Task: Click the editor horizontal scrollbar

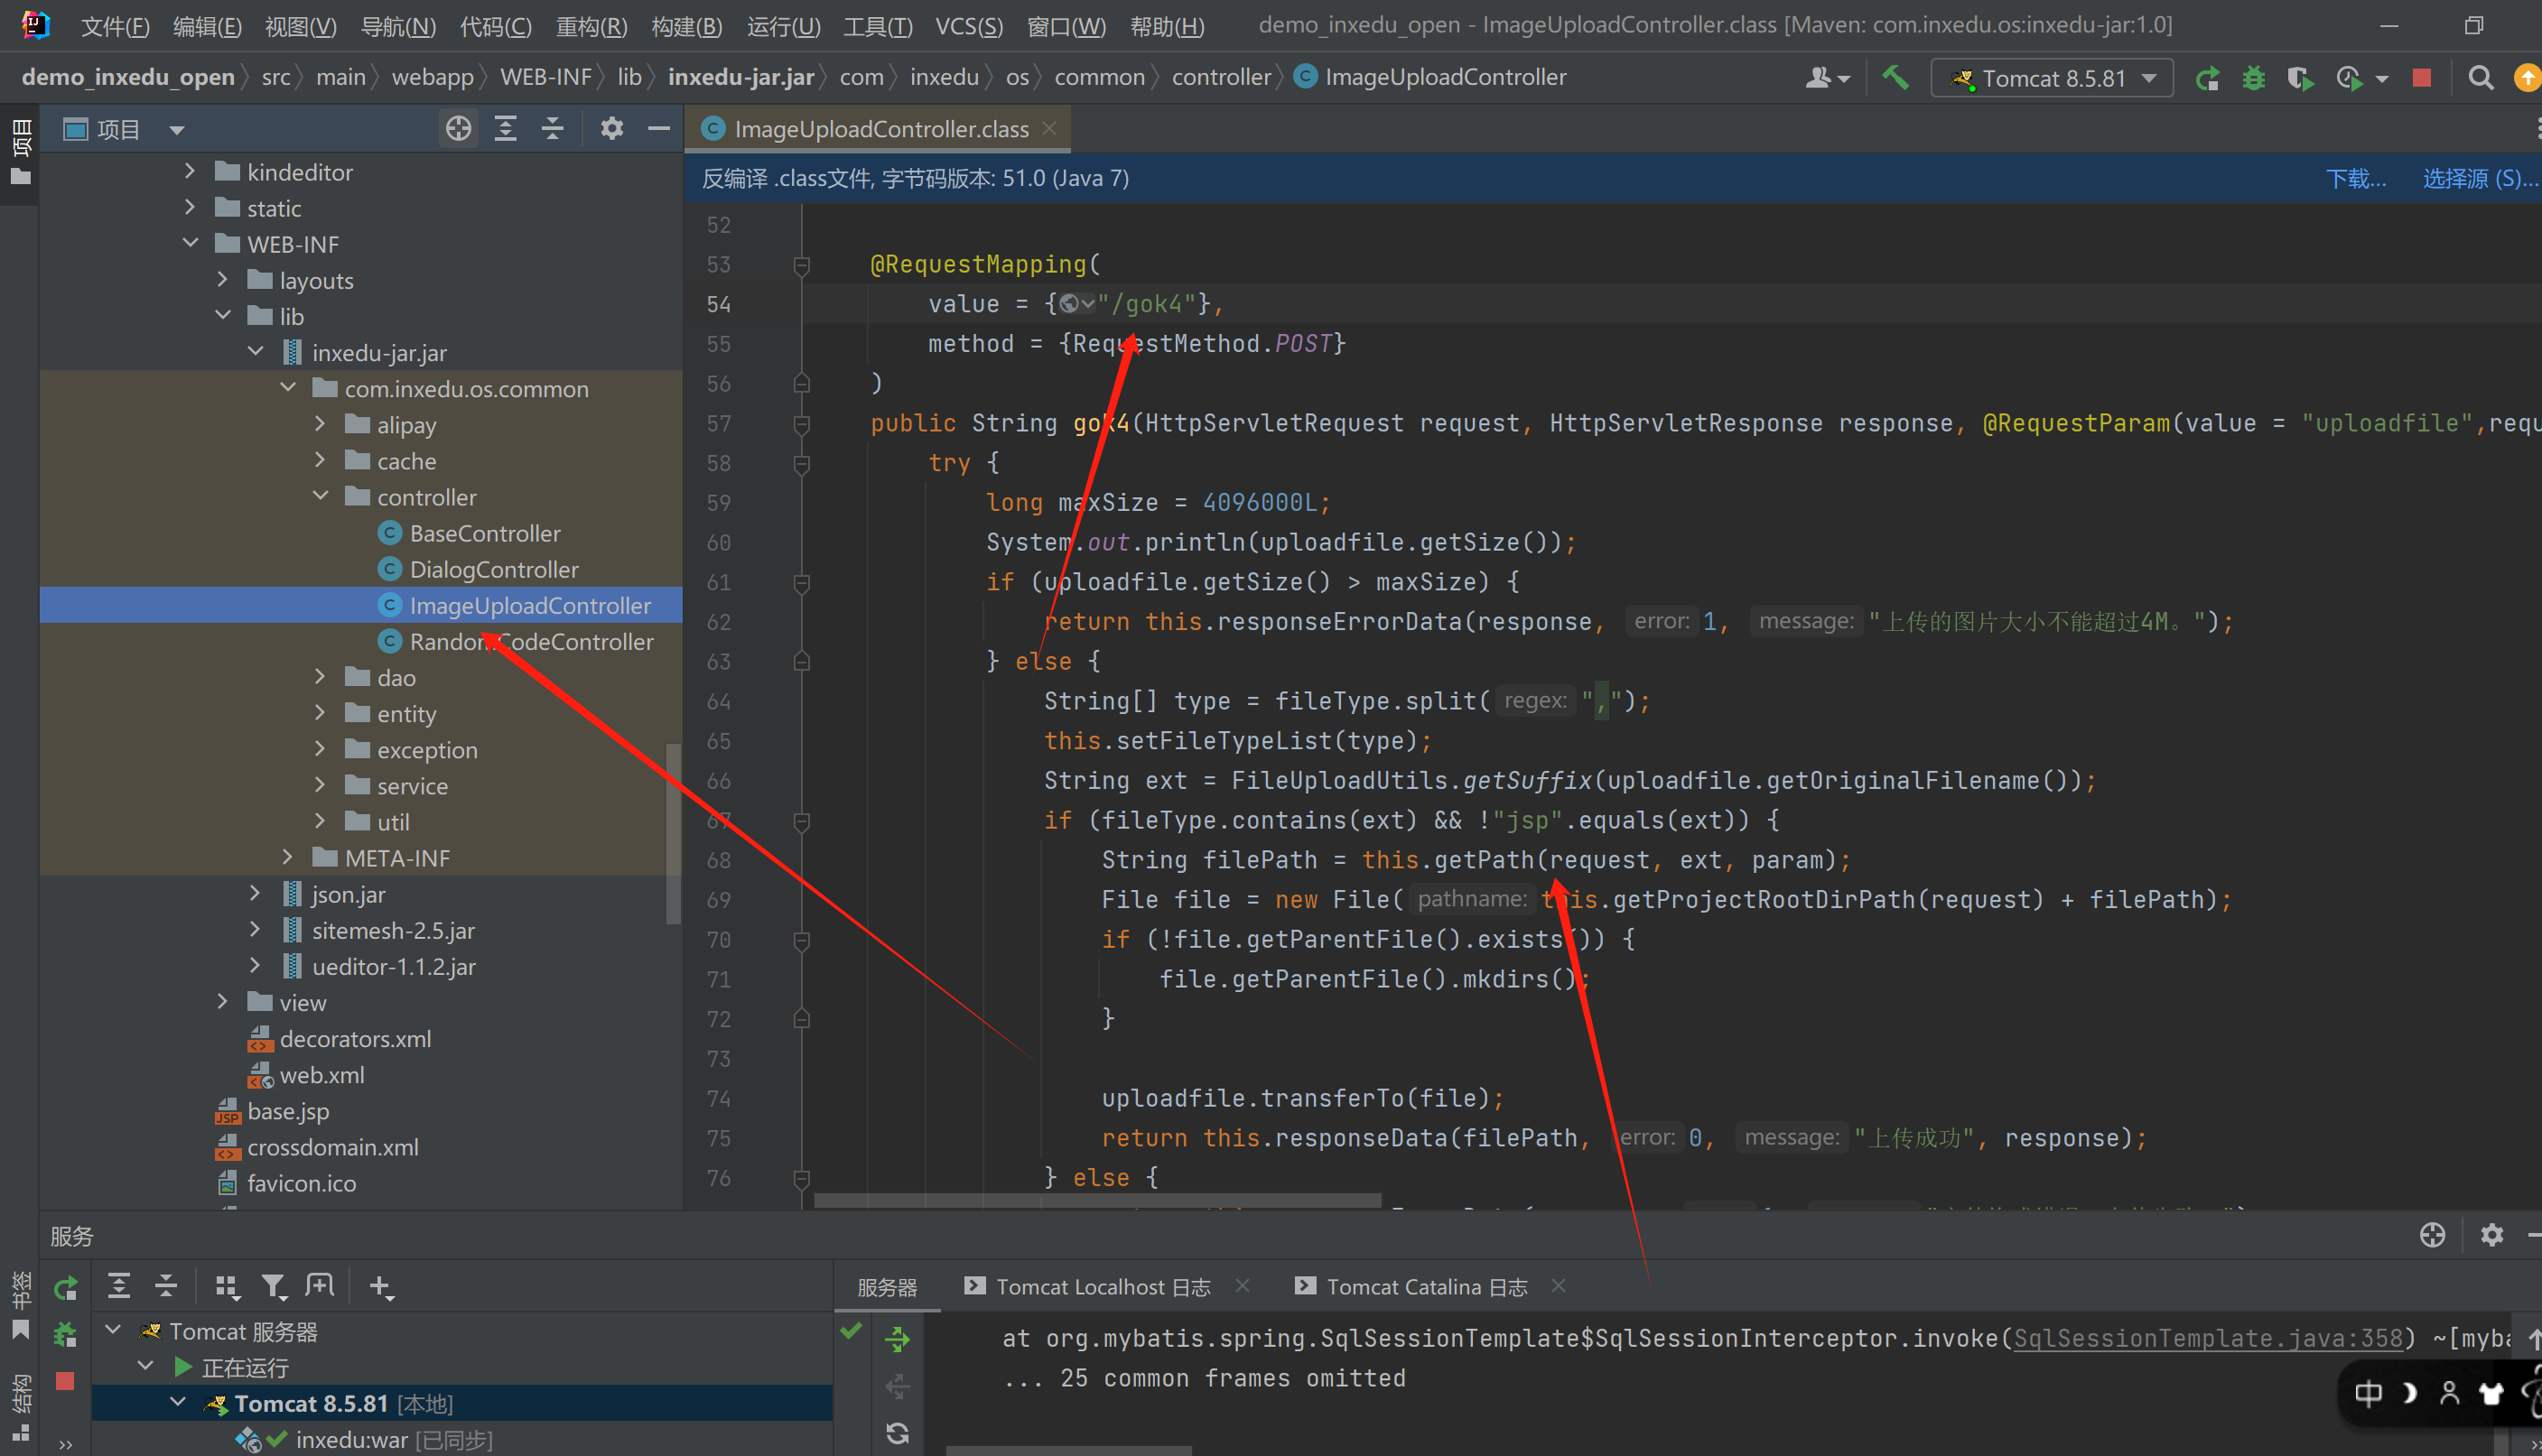Action: click(1097, 1200)
